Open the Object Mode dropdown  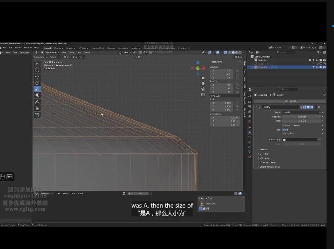50,52
